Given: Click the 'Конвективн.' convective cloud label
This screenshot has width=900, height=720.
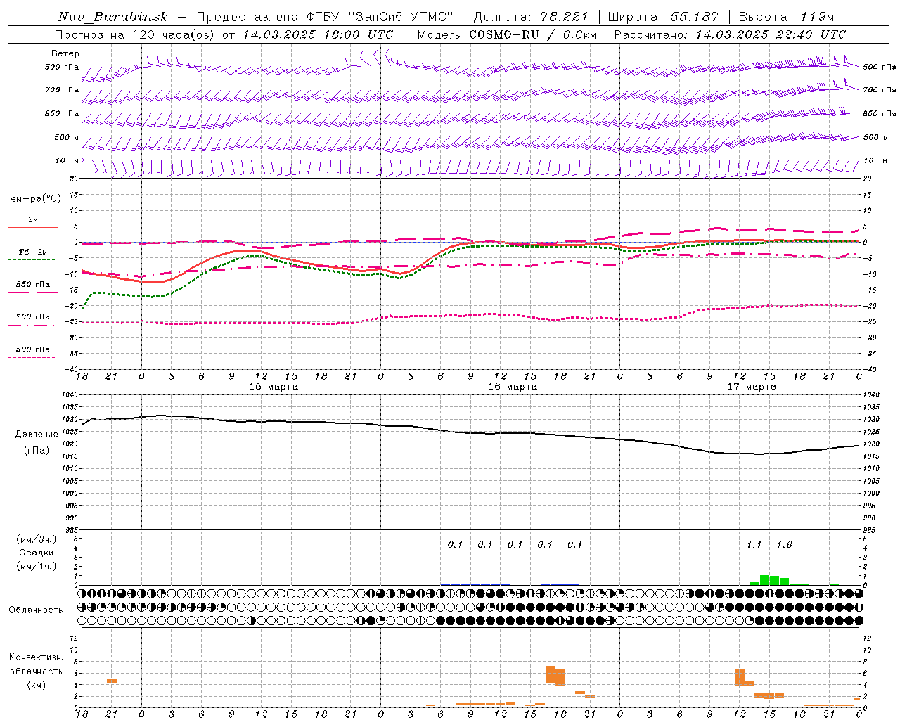Looking at the screenshot, I should click(x=36, y=657).
